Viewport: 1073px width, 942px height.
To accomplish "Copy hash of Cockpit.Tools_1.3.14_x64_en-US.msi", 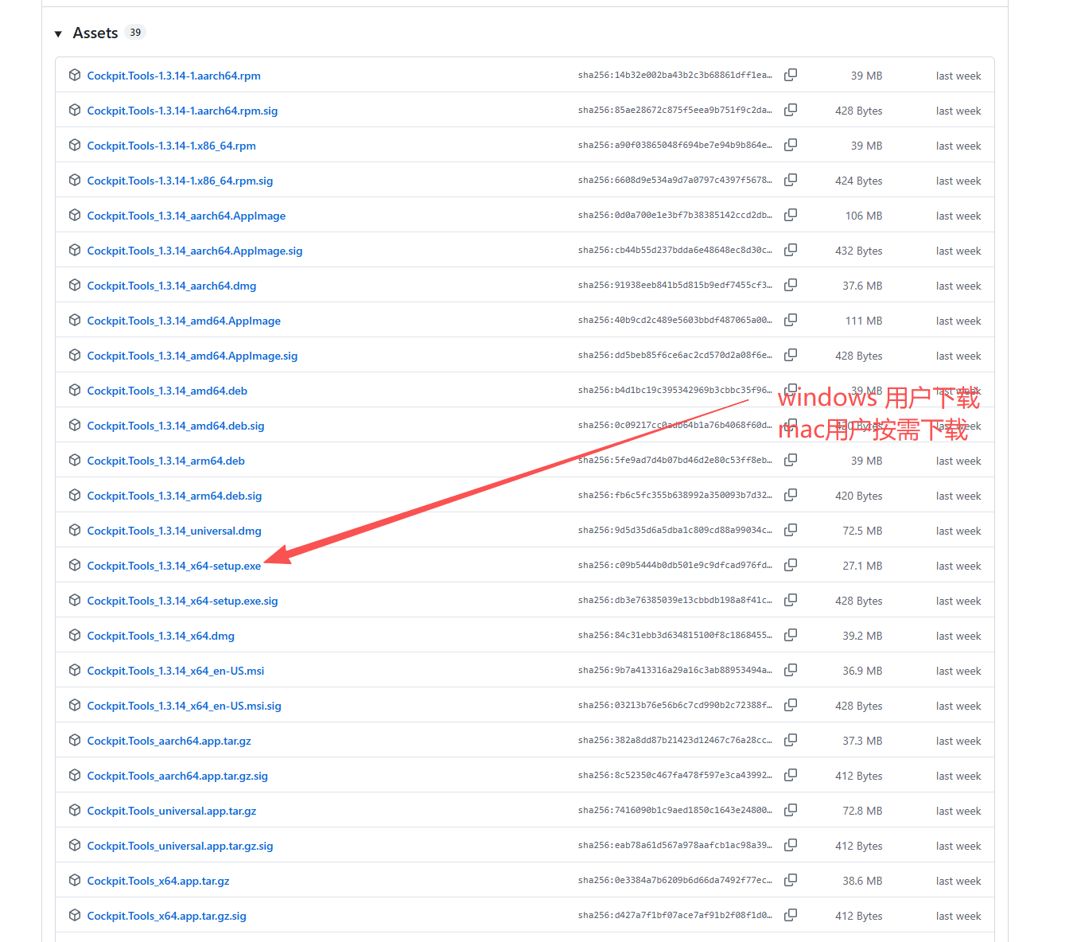I will point(791,670).
